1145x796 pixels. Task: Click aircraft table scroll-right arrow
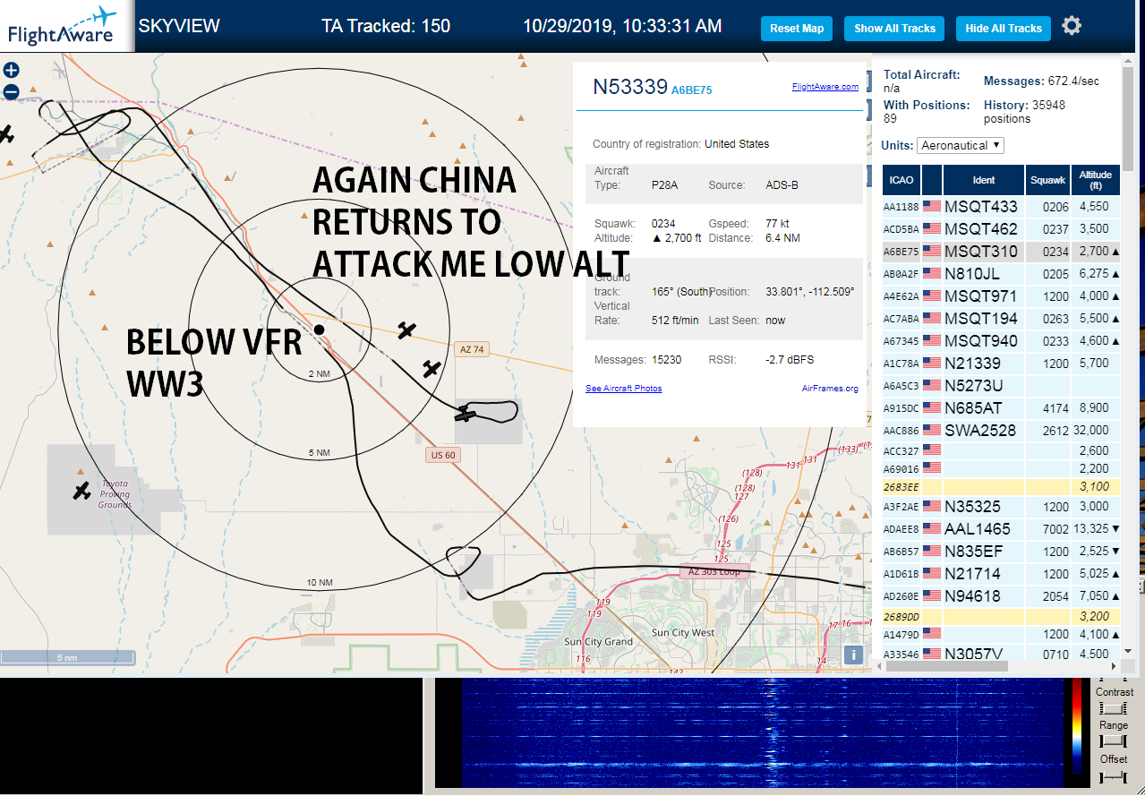(1114, 666)
